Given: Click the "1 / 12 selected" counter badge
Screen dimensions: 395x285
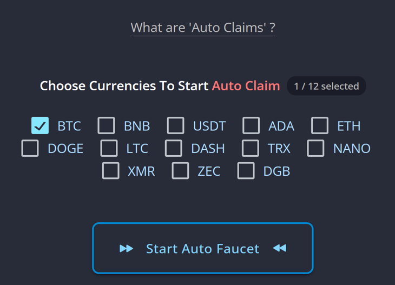Looking at the screenshot, I should point(326,86).
